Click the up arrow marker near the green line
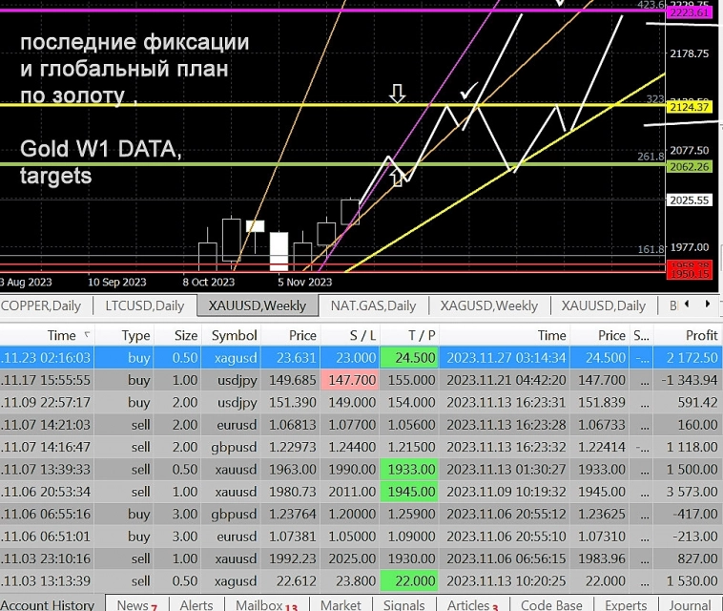 pos(398,177)
